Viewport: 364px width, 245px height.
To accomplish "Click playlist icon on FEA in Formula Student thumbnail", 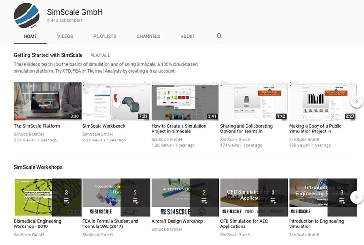I will click(x=136, y=201).
